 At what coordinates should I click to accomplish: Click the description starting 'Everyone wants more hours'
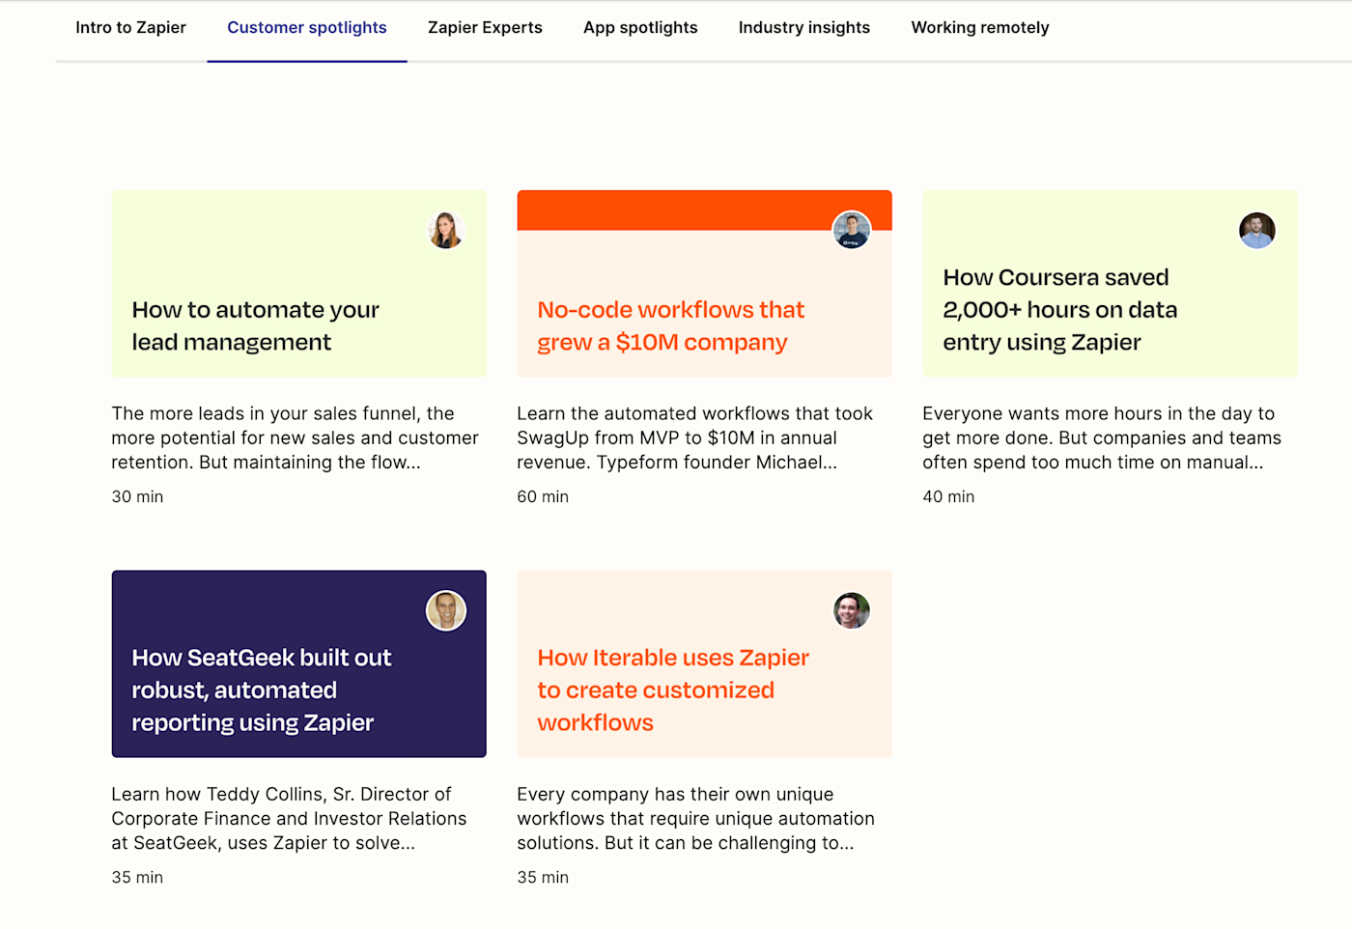pyautogui.click(x=1102, y=437)
